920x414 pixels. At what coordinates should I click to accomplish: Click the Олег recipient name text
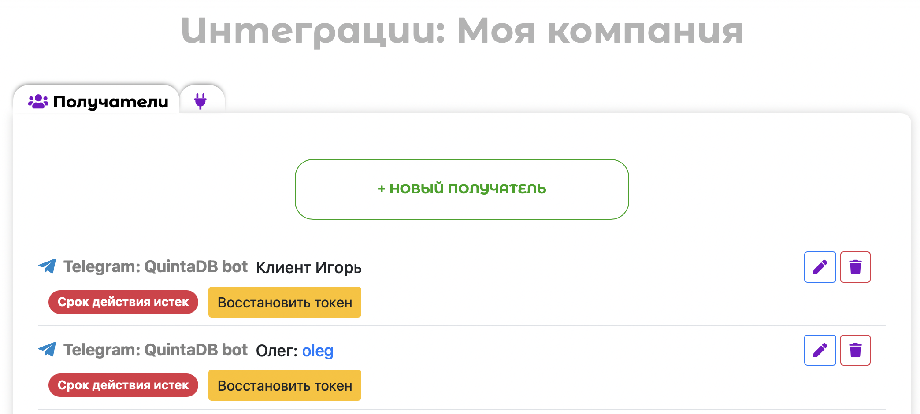[x=276, y=351]
